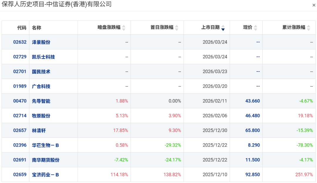The height and width of the screenshot is (183, 317).
Task: Sort by 暗盘涨跌幅 column arrows
Action: pos(124,28)
